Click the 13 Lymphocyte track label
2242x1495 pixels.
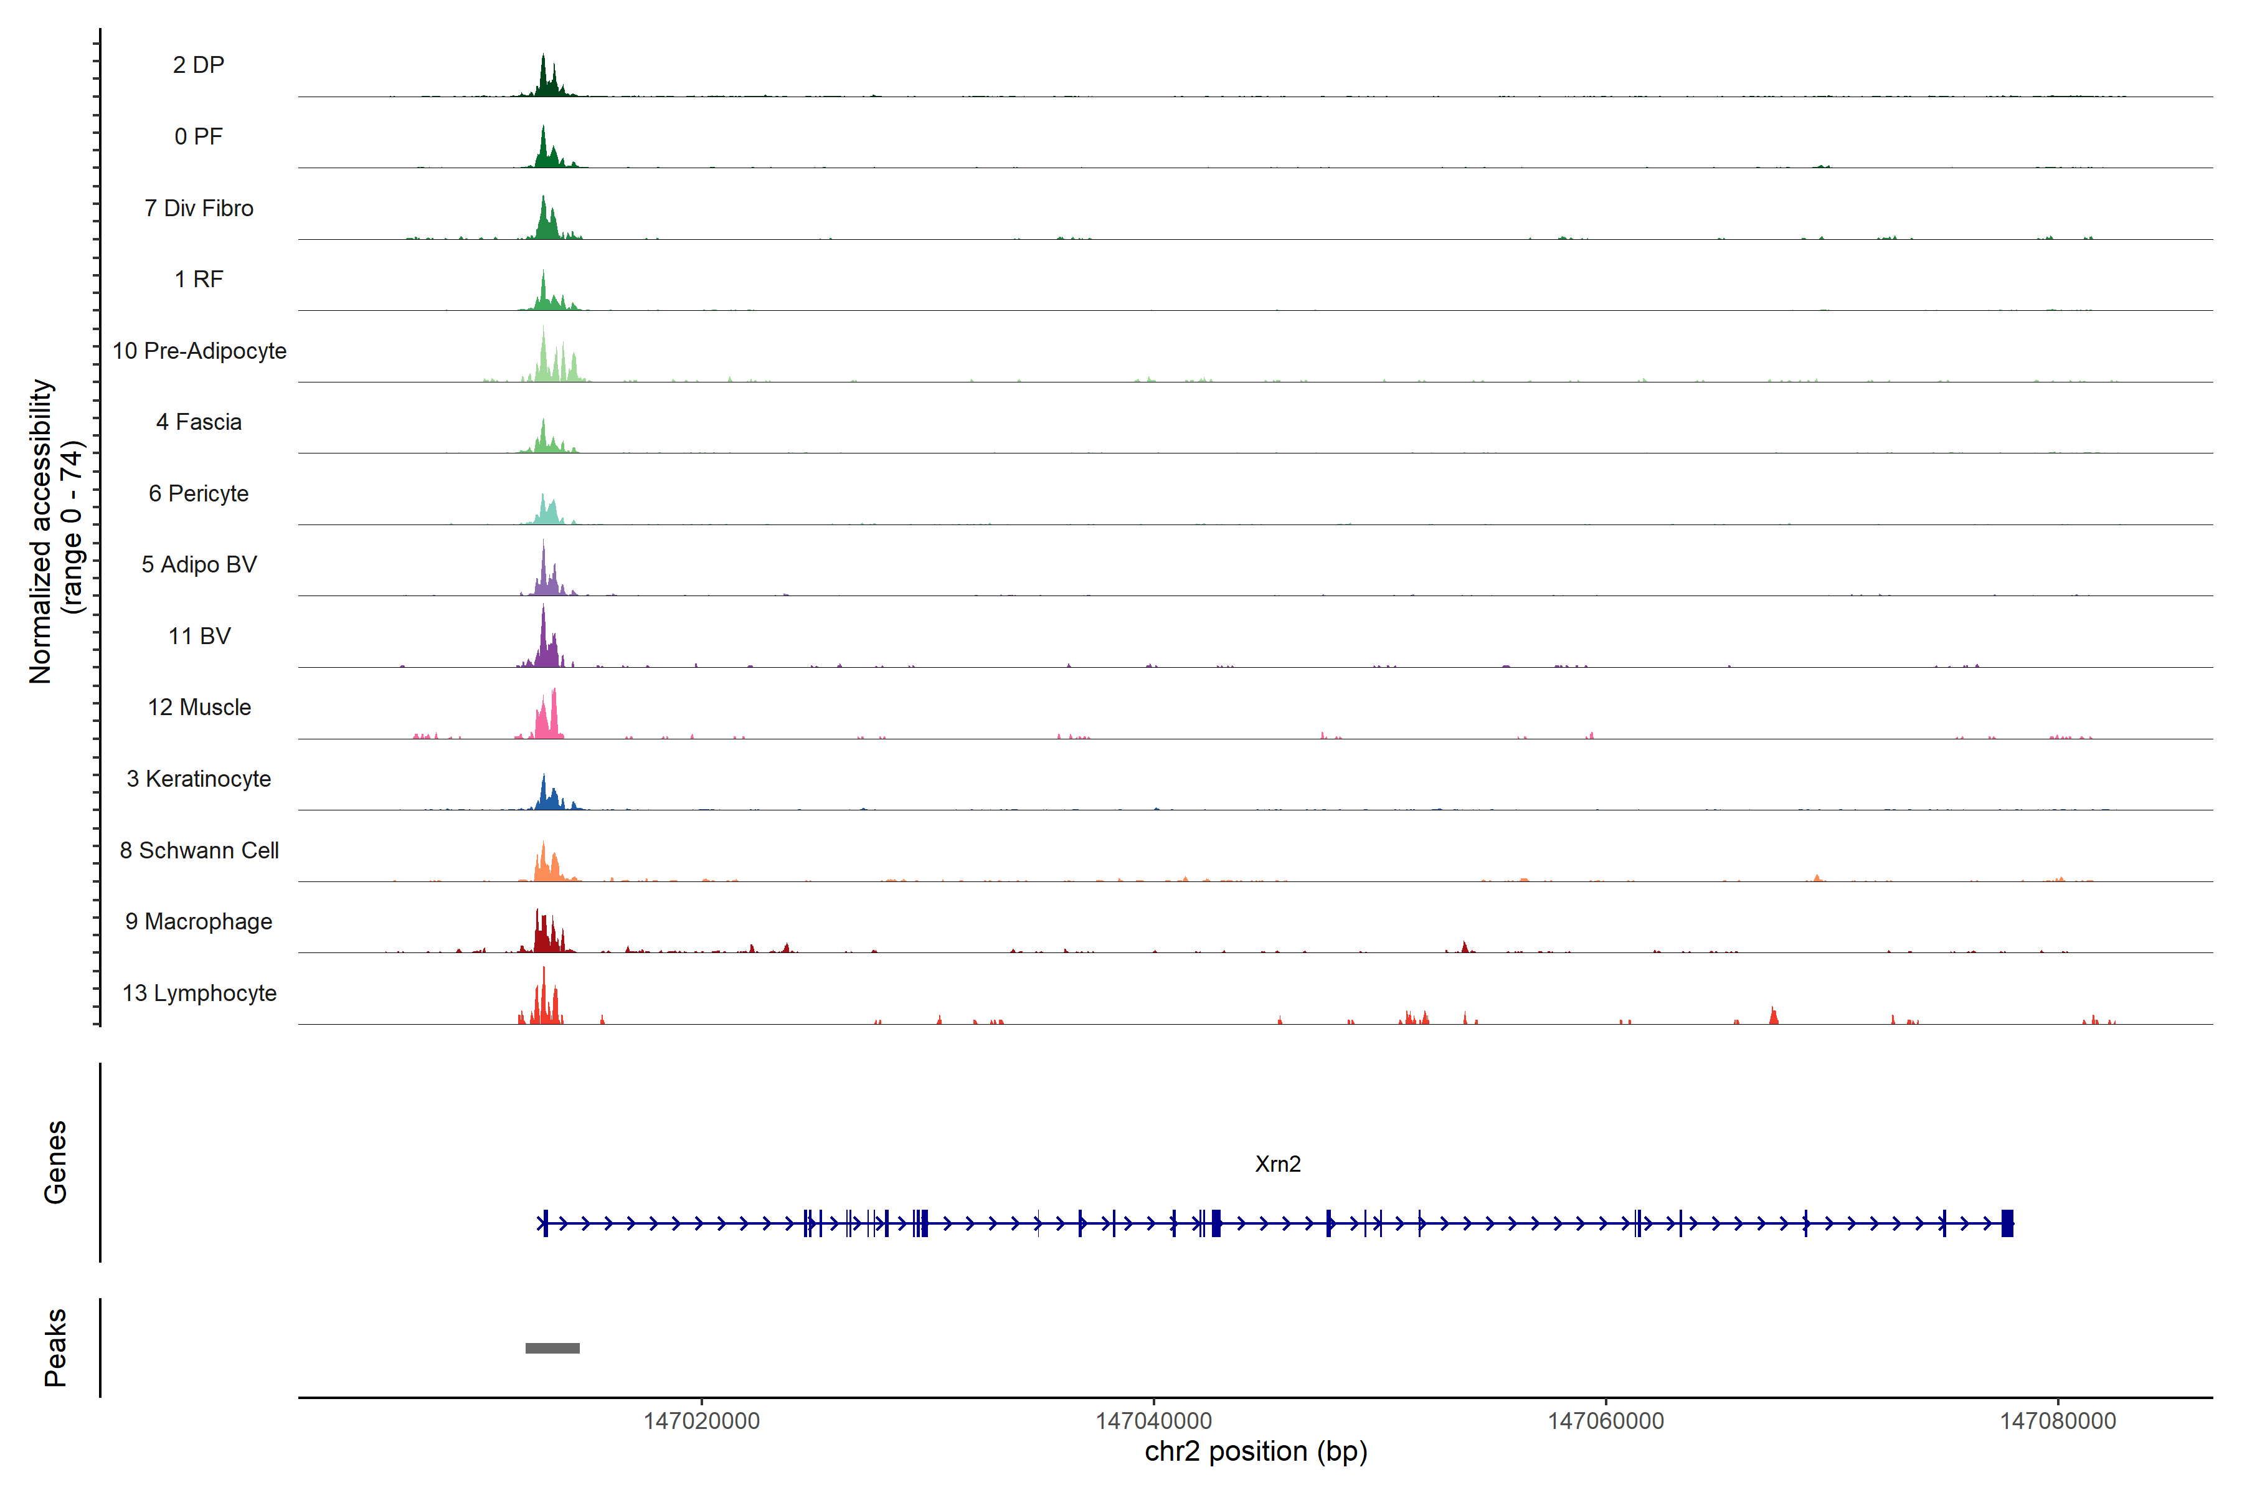(198, 992)
